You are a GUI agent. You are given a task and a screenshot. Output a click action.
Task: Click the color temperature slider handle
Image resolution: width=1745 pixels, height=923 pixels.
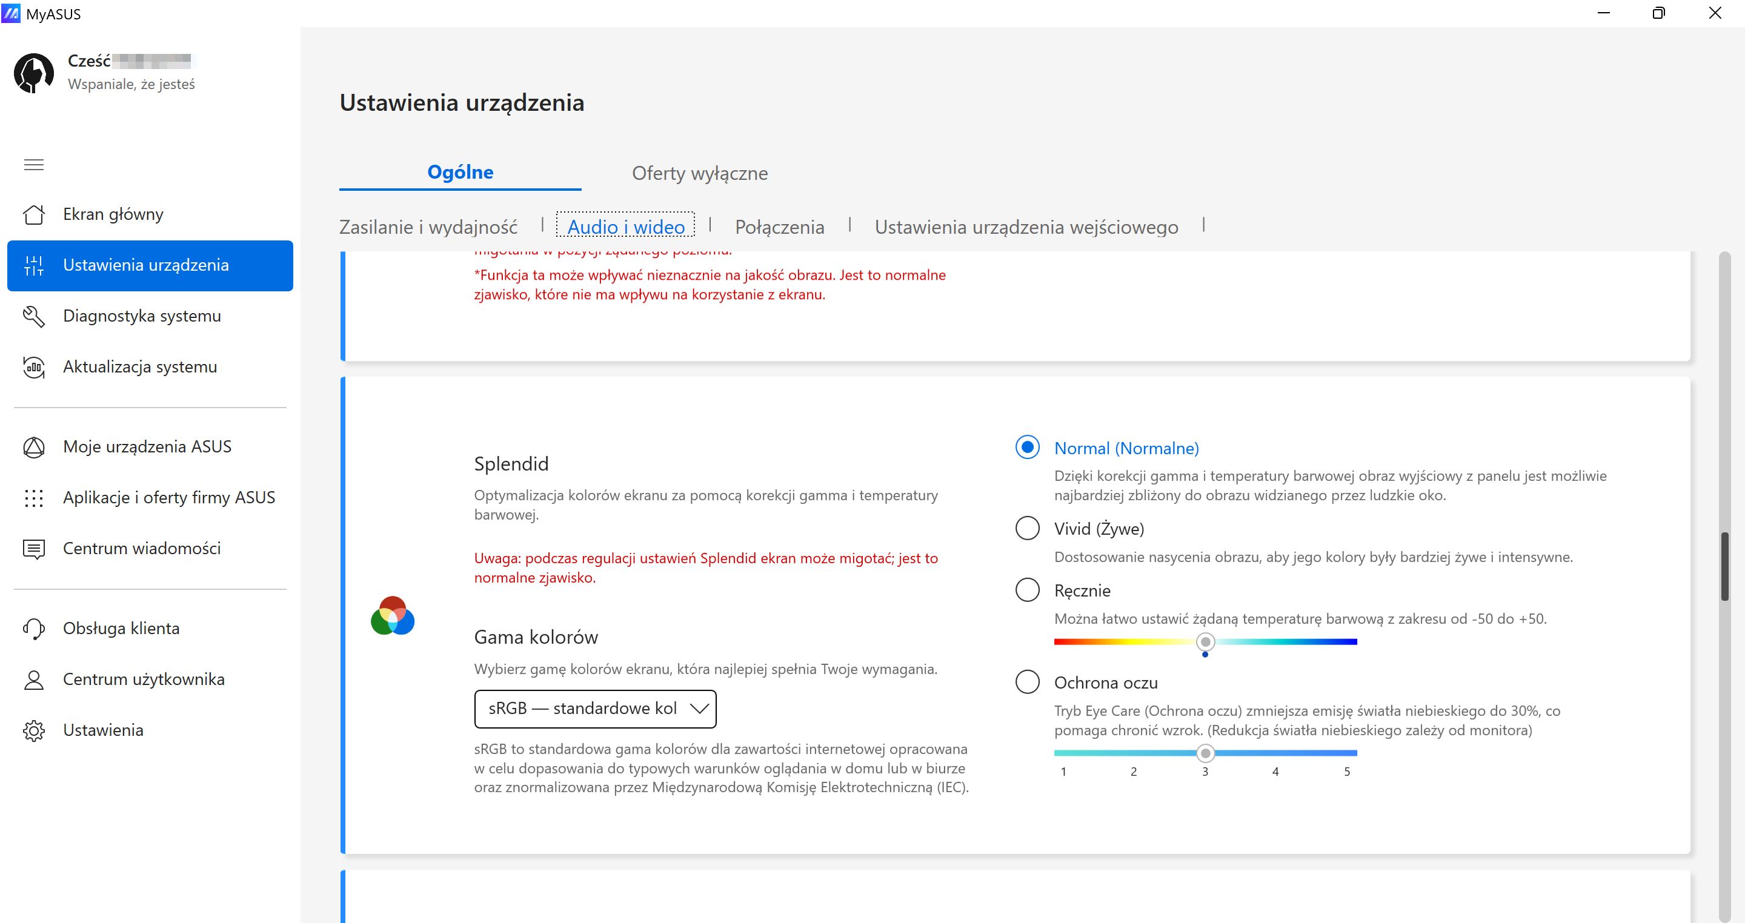(1205, 641)
